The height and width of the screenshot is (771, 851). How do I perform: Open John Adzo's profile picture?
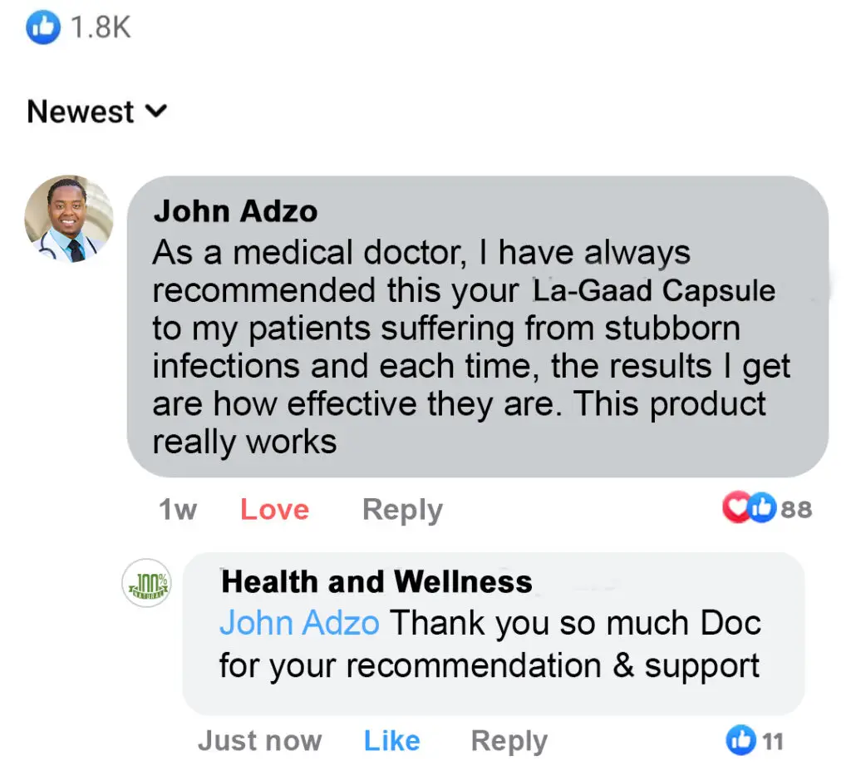69,220
